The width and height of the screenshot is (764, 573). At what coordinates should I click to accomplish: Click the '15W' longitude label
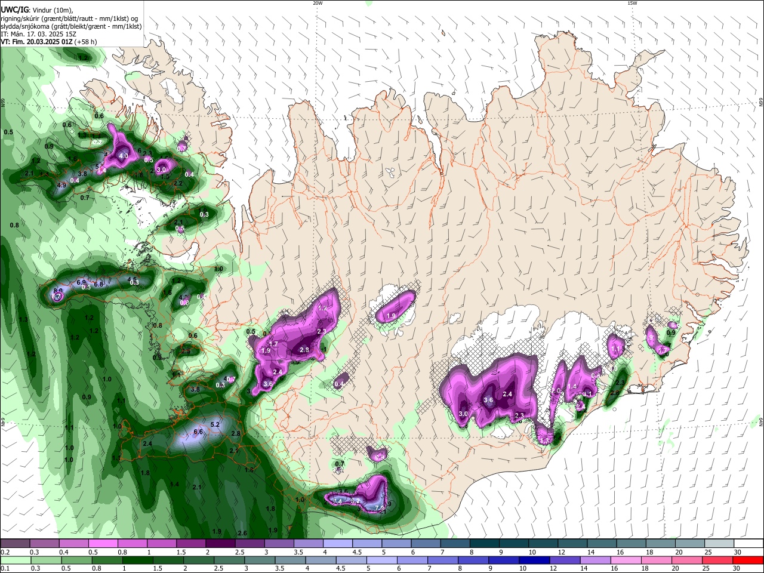pyautogui.click(x=631, y=3)
